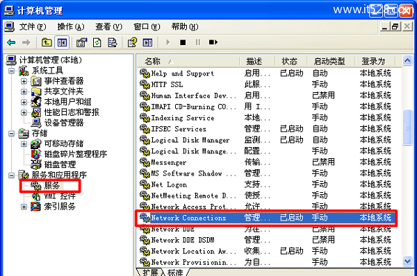Screen dimensions: 417x276
Task: Expand the 事件查看器 node
Action: [24, 81]
